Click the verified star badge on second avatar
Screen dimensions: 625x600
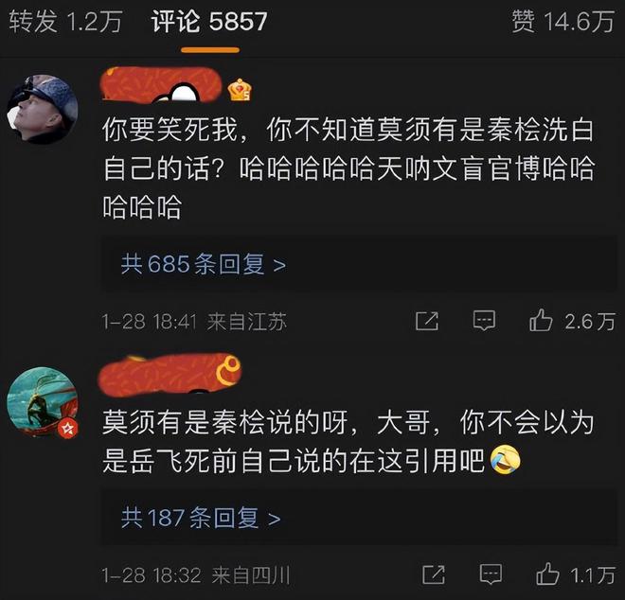point(67,429)
